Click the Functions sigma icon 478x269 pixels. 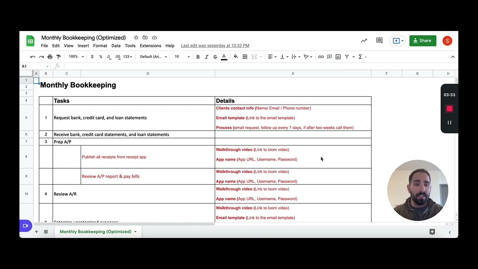point(360,57)
